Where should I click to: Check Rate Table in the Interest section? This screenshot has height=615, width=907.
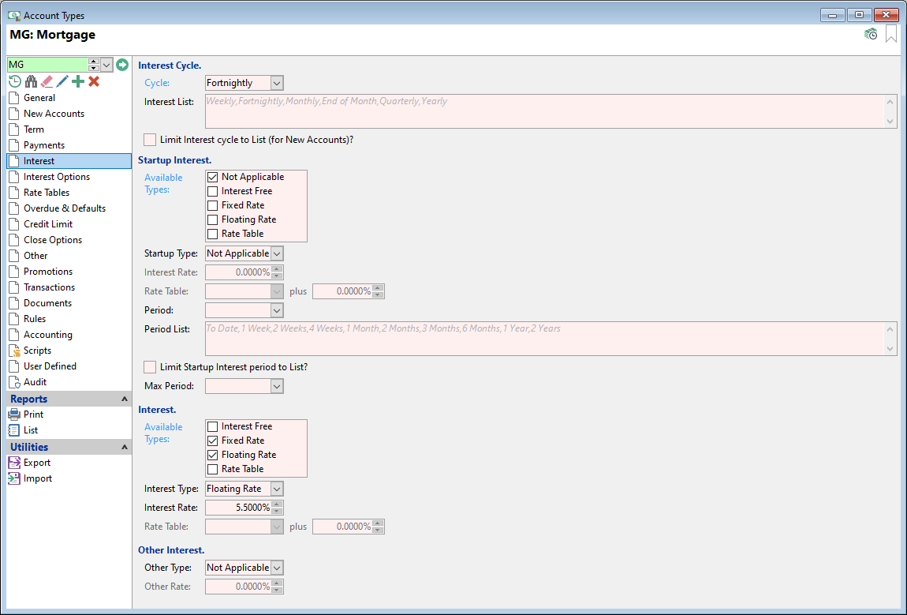tap(212, 469)
